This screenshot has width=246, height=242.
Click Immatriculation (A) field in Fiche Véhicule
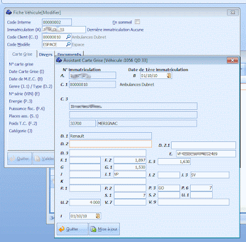tap(64, 30)
